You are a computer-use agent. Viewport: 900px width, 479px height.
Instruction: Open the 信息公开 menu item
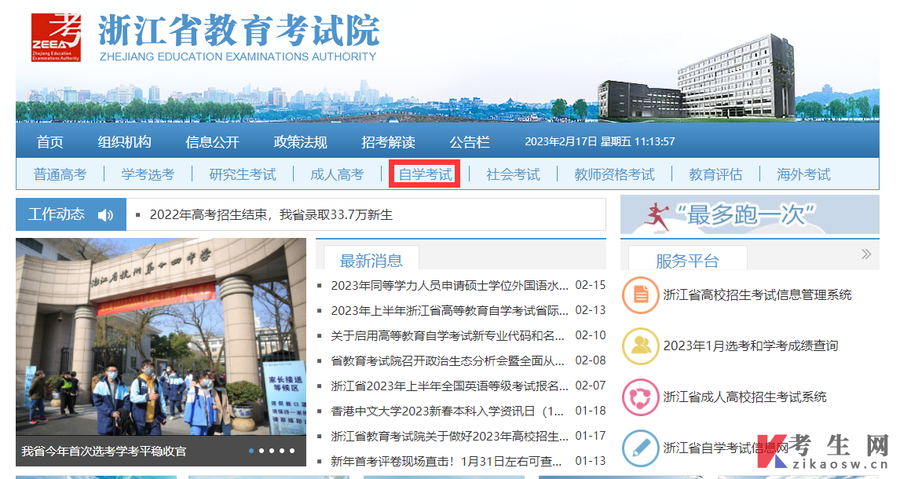coord(212,141)
